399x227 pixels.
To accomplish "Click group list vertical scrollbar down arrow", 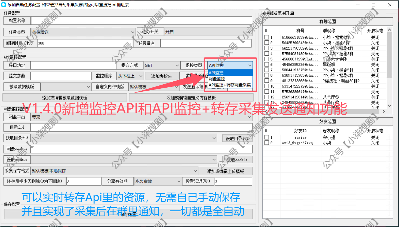I will pos(389,106).
